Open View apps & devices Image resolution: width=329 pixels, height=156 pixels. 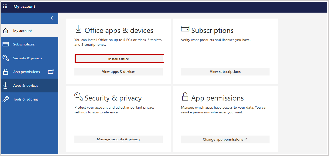[119, 71]
